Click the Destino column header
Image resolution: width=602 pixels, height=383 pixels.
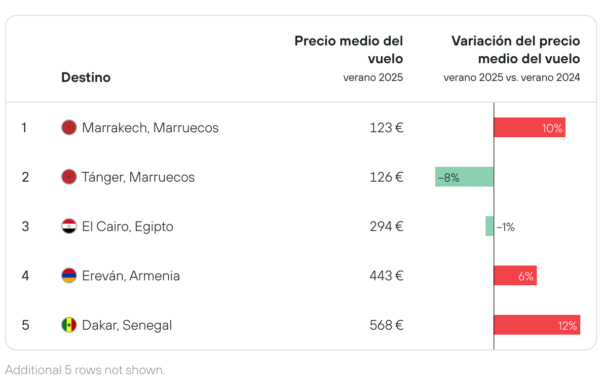(x=86, y=77)
